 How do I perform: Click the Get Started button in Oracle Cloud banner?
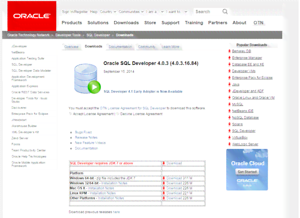[247, 172]
